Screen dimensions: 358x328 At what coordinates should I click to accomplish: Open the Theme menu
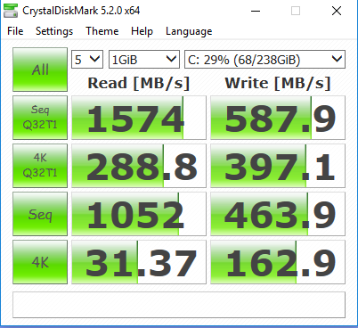click(x=102, y=31)
